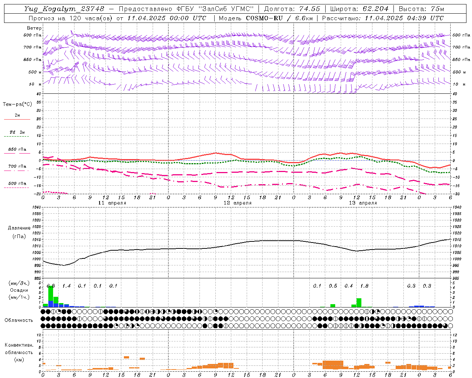Click the 12 апреля date label
The image size is (472, 378).
click(x=237, y=203)
